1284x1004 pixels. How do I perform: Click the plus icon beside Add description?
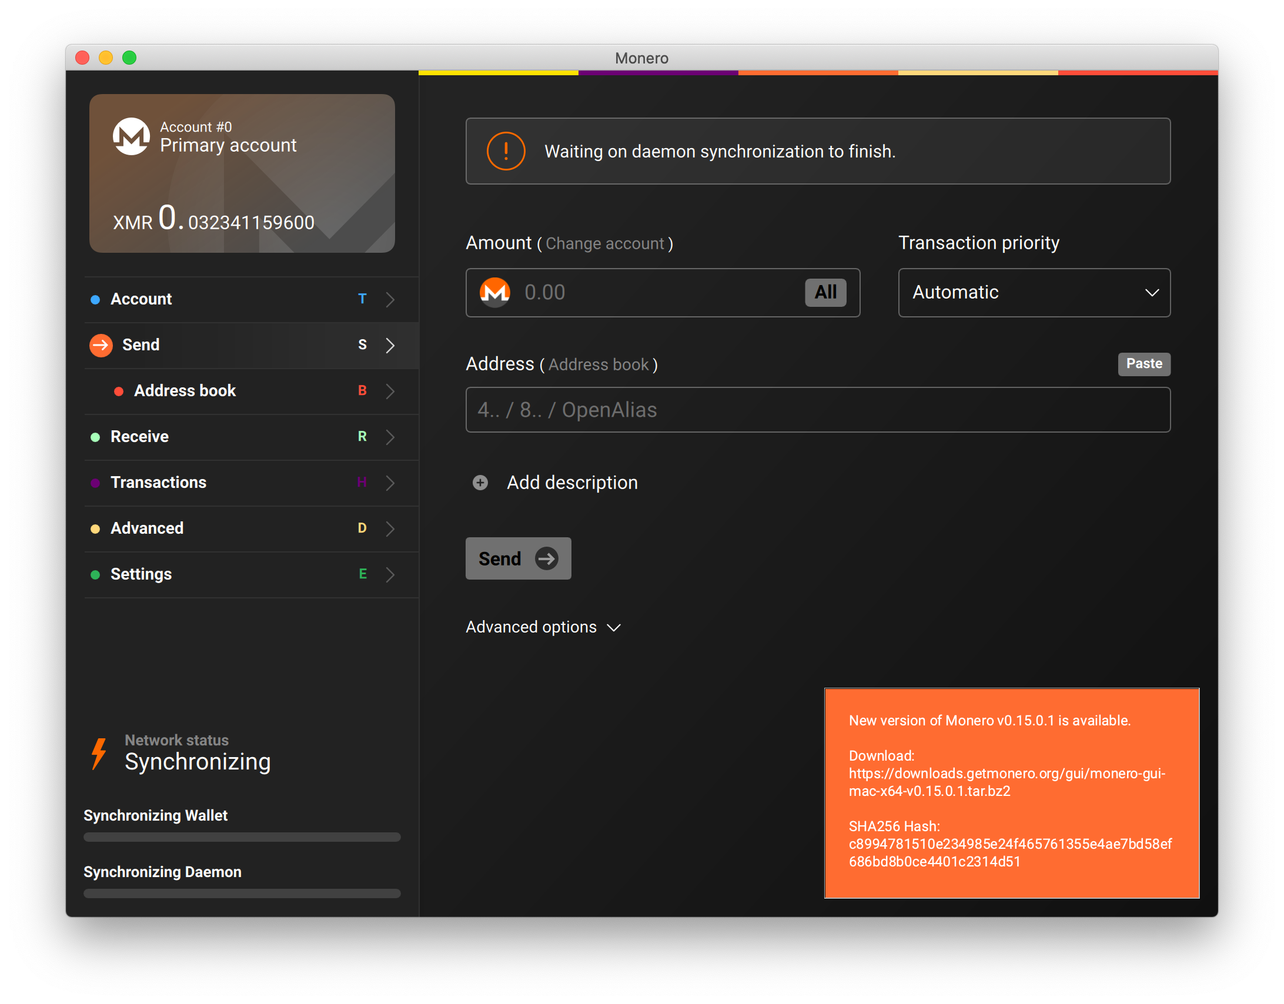click(480, 483)
